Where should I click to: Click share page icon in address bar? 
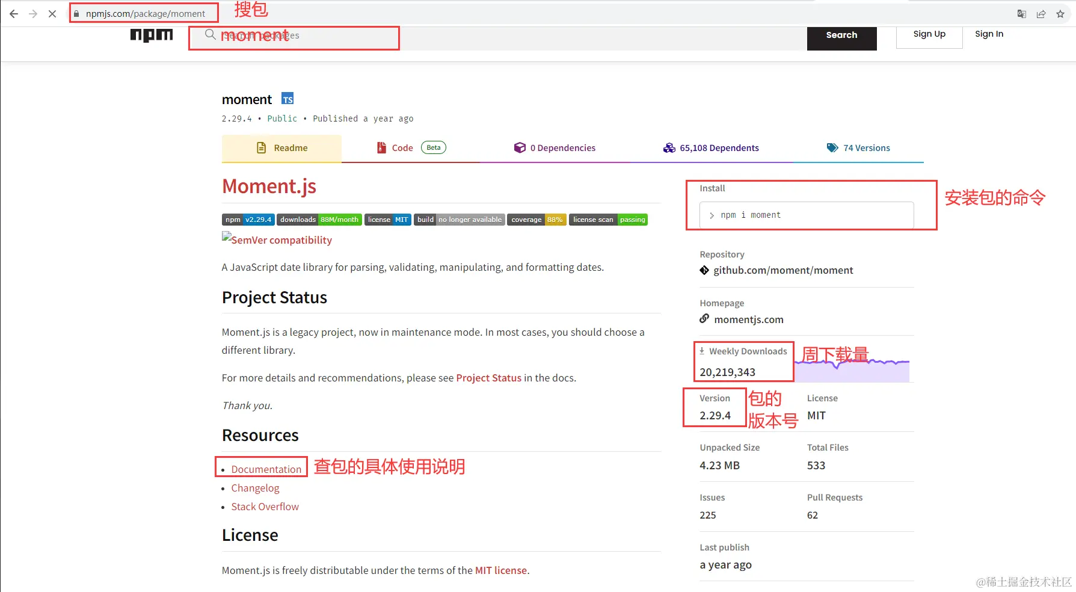tap(1041, 14)
